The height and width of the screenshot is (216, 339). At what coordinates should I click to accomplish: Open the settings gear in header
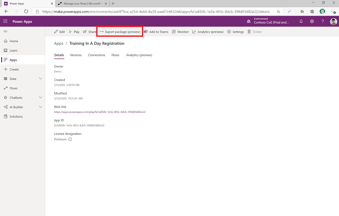coord(312,21)
